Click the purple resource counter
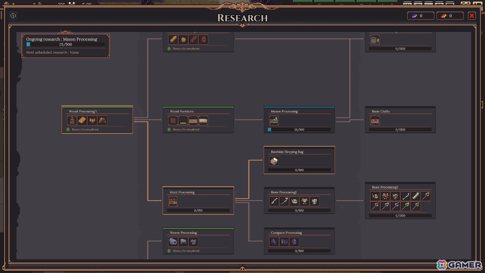 (421, 16)
